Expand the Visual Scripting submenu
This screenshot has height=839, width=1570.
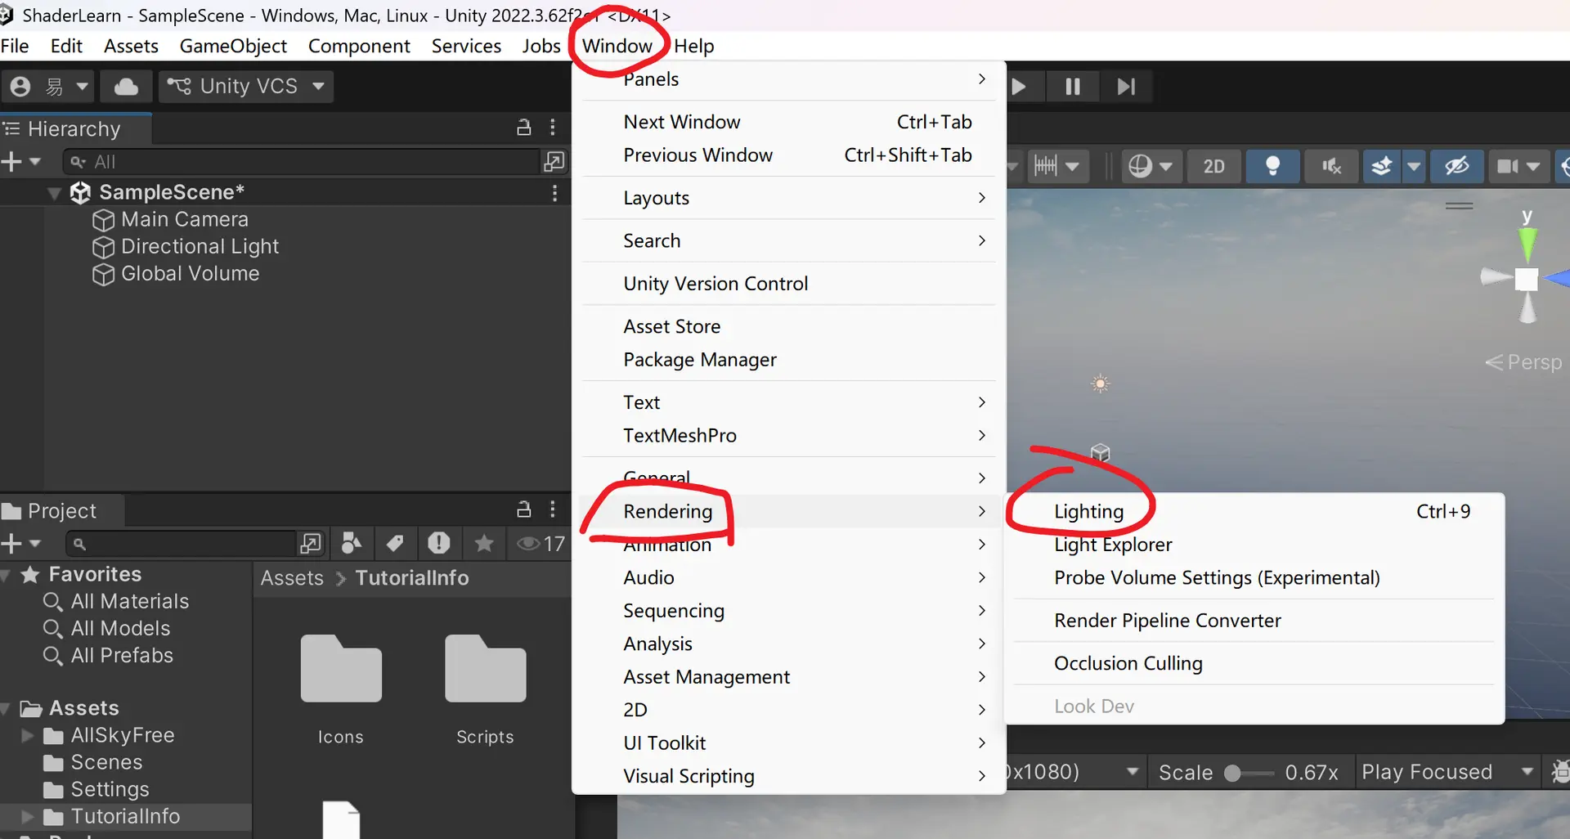pyautogui.click(x=789, y=776)
